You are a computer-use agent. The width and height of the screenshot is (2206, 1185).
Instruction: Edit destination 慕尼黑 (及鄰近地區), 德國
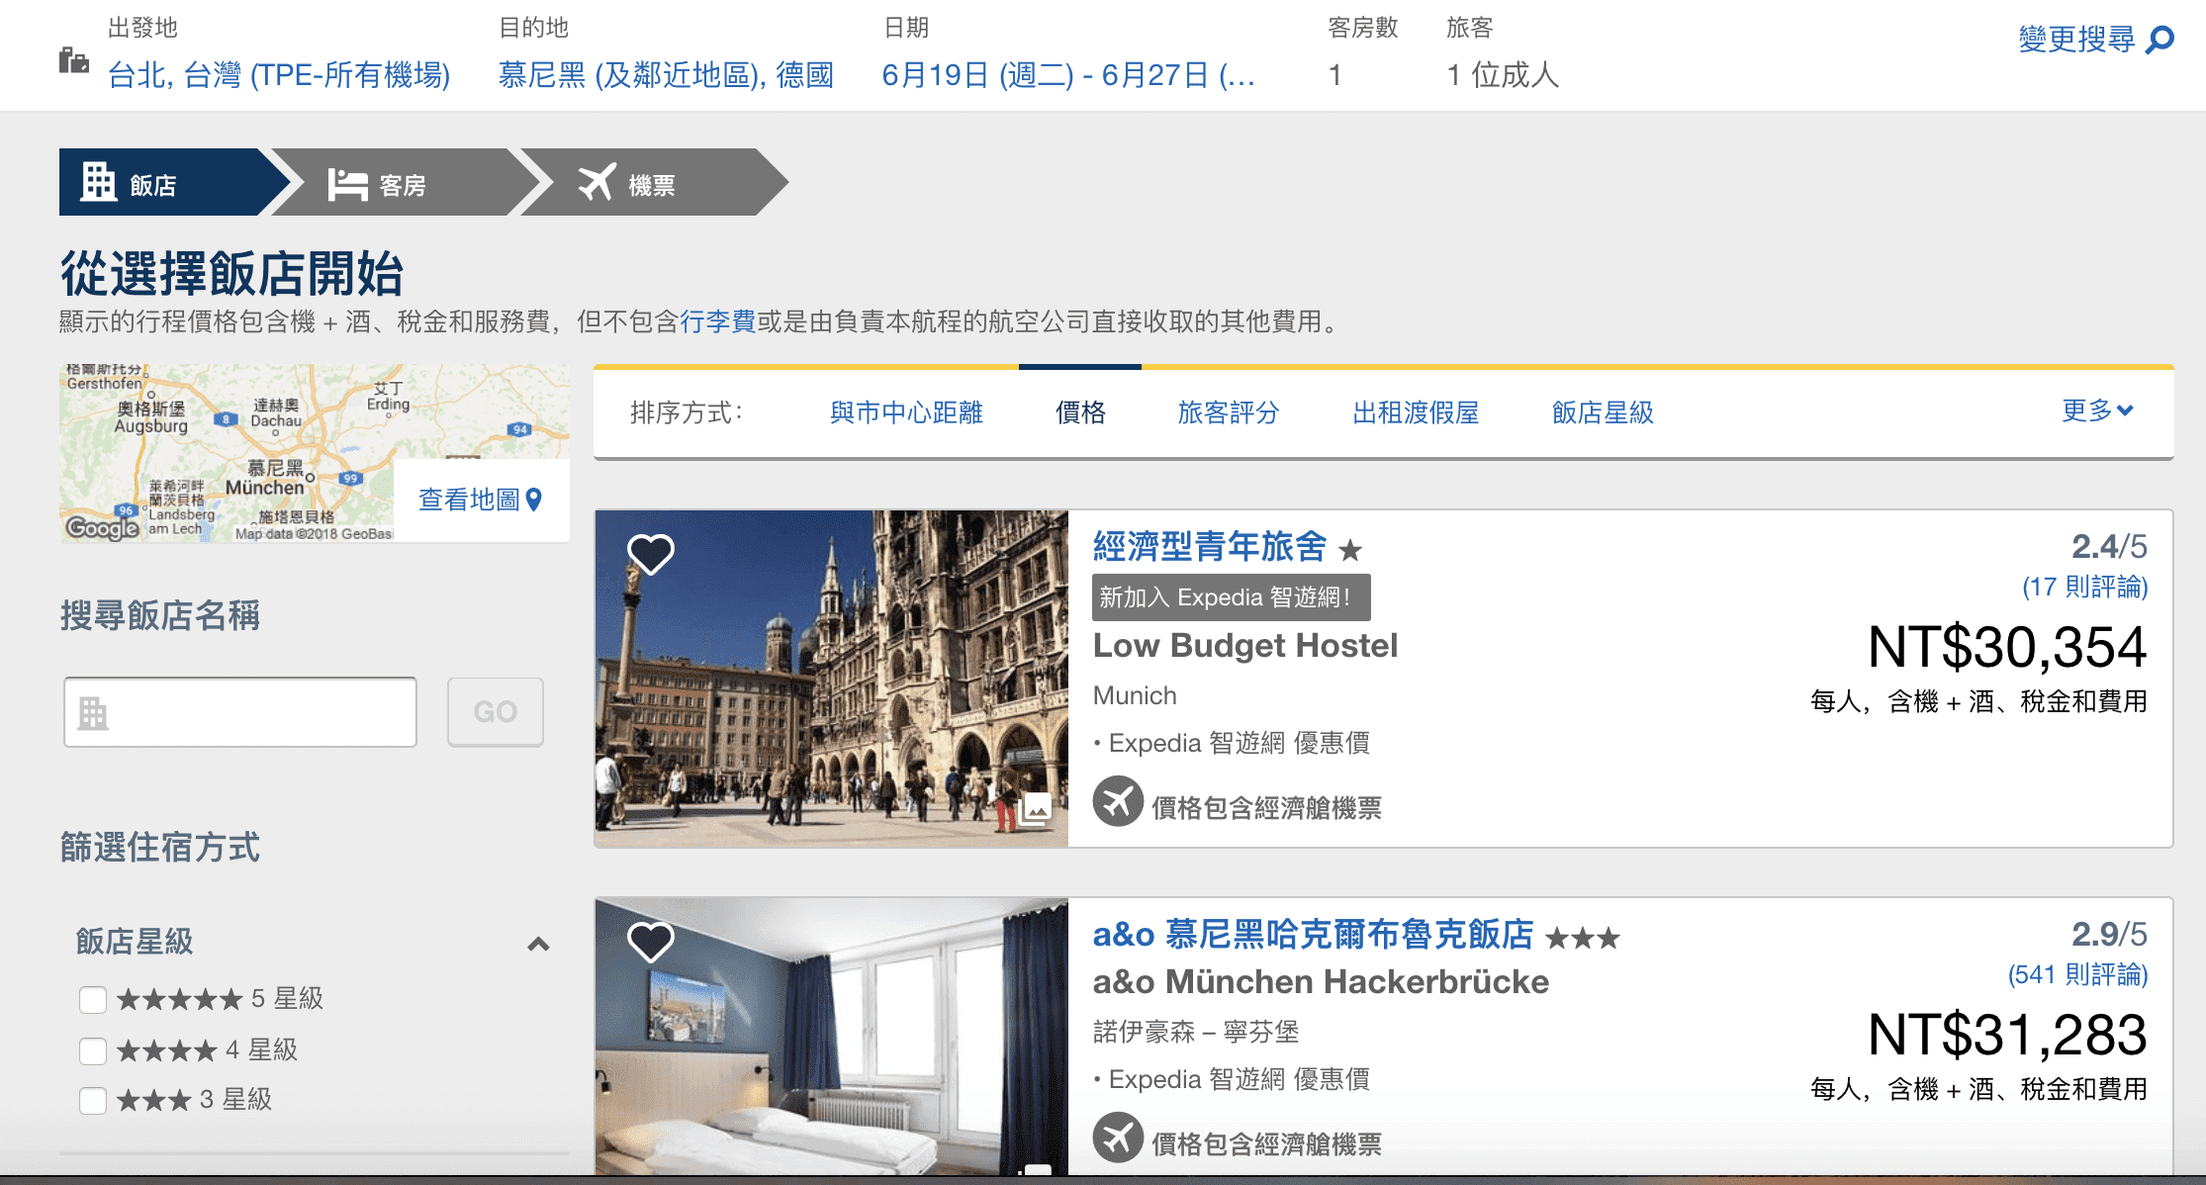666,75
